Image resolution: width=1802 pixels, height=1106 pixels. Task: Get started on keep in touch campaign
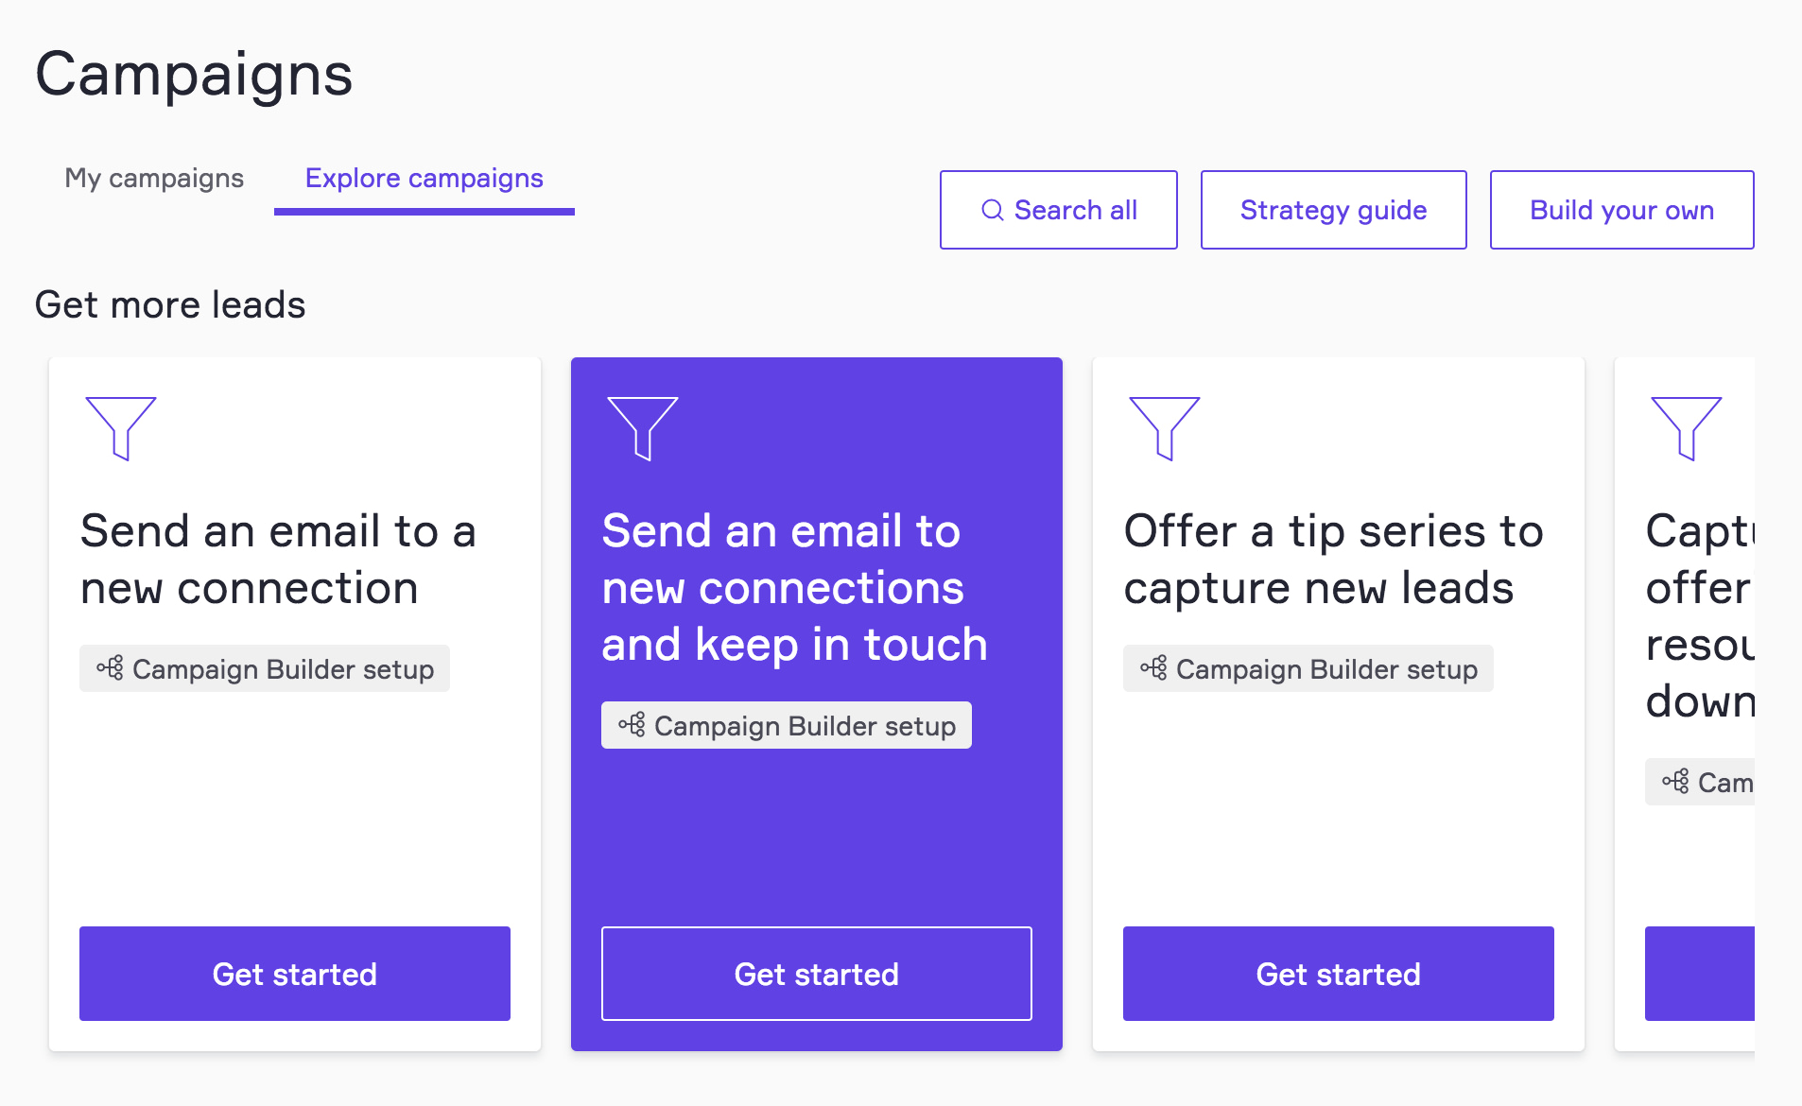point(817,974)
